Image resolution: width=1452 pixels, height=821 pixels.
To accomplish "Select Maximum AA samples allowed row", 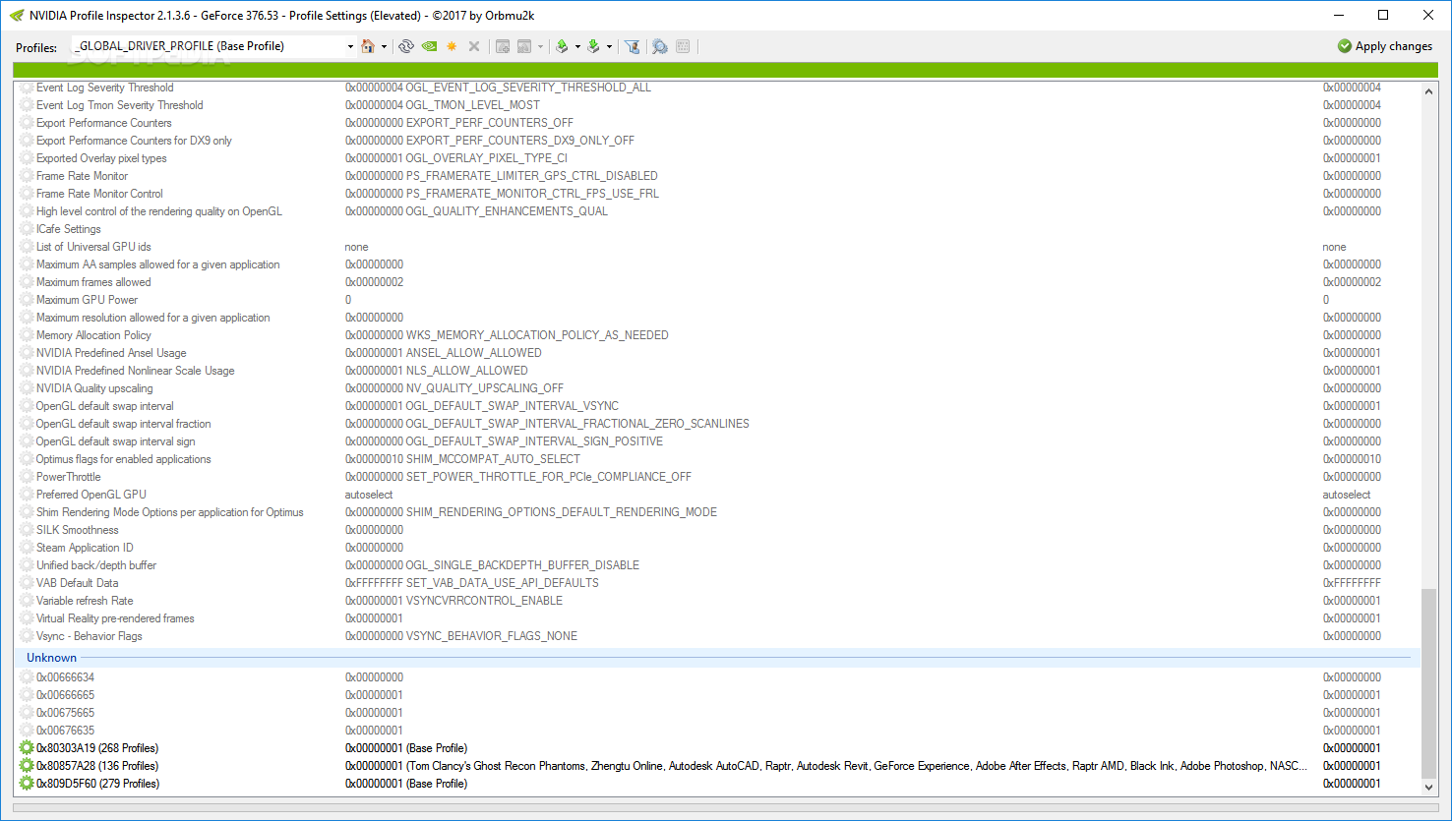I will [717, 264].
